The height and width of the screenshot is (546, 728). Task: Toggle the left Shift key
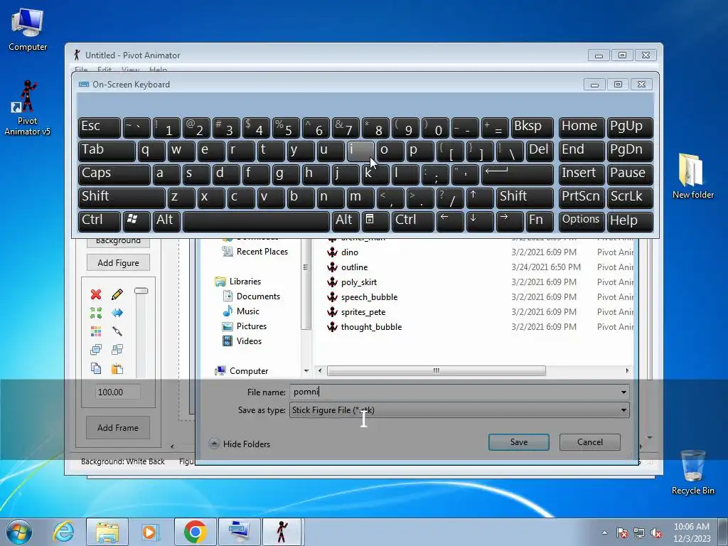[122, 198]
